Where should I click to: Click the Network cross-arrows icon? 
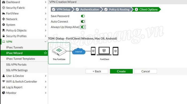3,19
